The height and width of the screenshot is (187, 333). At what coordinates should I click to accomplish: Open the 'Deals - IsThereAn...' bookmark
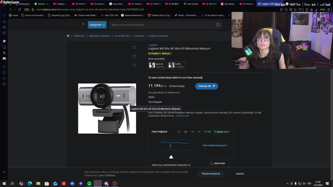pos(186,15)
